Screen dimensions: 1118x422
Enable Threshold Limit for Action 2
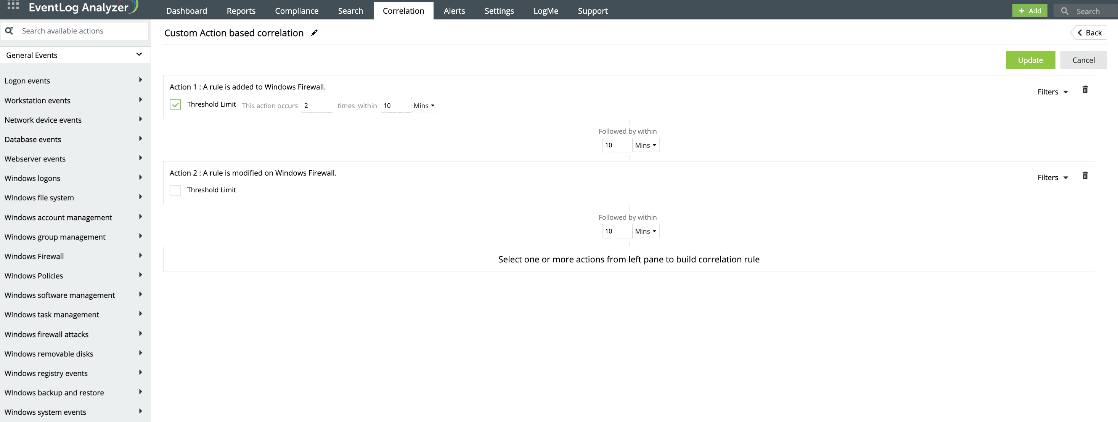click(175, 190)
